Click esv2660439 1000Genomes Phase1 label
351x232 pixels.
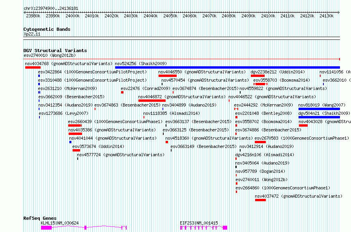point(115,122)
